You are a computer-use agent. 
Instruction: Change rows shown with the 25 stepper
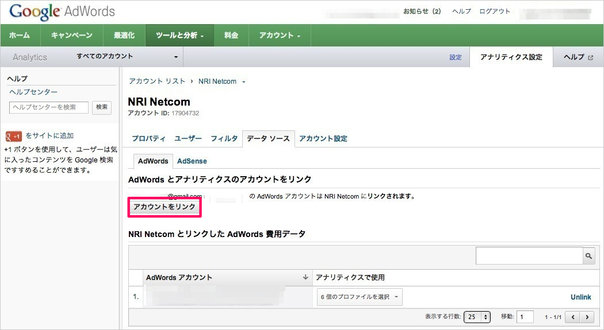477,317
